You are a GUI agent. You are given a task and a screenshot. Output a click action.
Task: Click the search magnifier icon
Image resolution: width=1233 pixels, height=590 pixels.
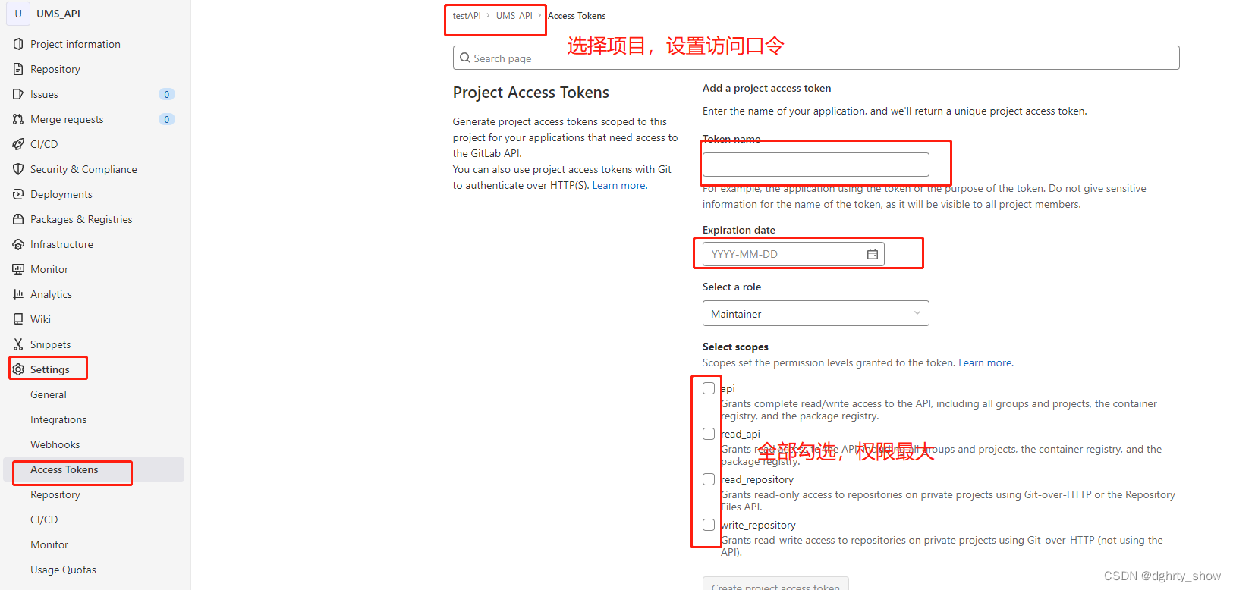pyautogui.click(x=465, y=58)
